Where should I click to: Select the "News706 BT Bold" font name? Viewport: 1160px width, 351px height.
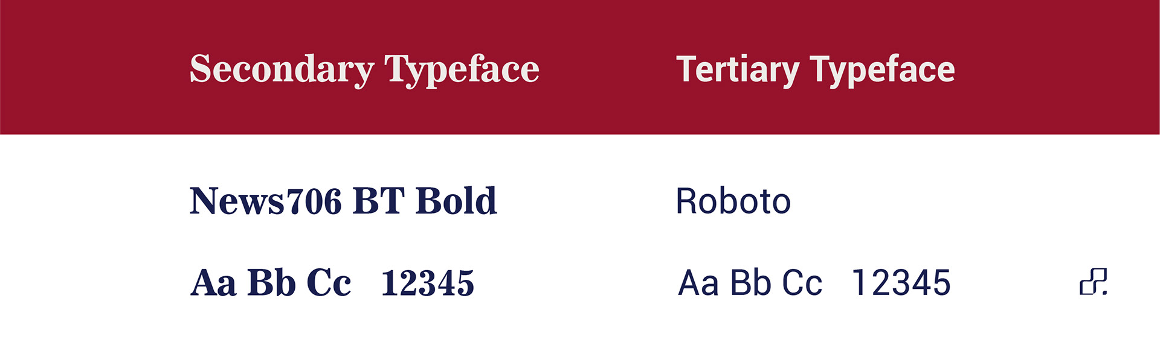(x=343, y=201)
